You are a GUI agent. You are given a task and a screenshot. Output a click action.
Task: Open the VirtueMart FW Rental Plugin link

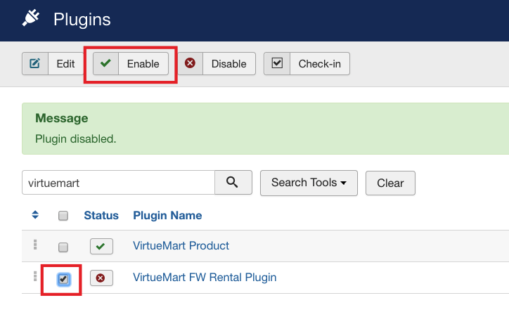tap(205, 278)
